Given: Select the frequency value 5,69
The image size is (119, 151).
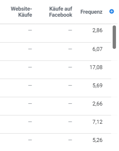Looking at the screenshot, I should click(x=98, y=86).
